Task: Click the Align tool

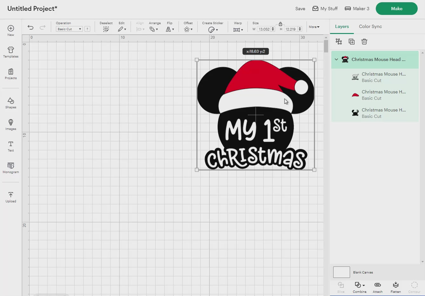Action: click(x=140, y=27)
